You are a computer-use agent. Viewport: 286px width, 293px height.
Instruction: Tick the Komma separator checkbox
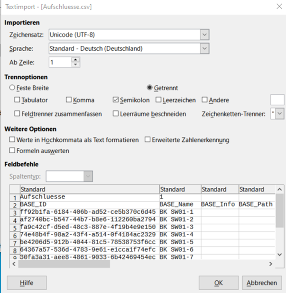pos(69,100)
